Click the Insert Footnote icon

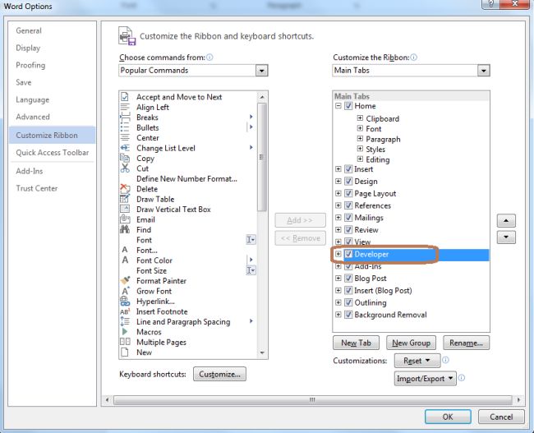[x=125, y=311]
